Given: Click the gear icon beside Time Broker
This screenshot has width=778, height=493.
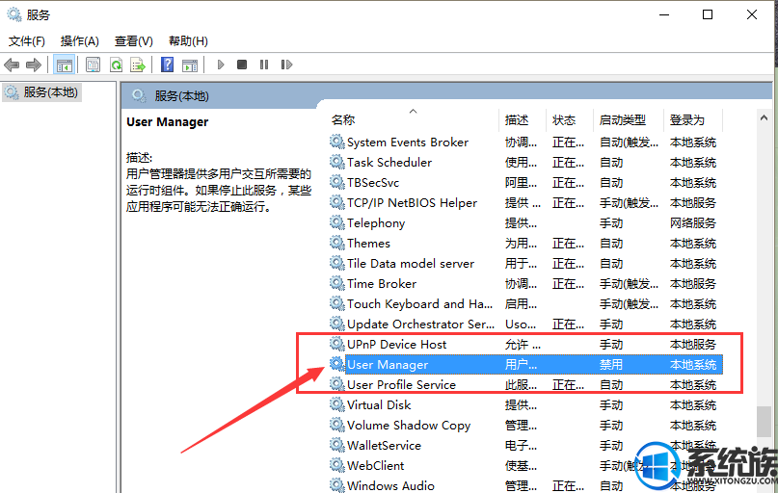Looking at the screenshot, I should pos(337,283).
